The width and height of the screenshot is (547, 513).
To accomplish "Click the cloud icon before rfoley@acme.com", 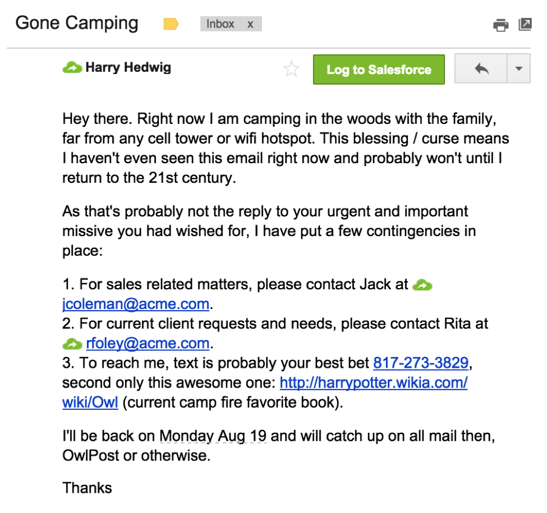I will pos(72,343).
